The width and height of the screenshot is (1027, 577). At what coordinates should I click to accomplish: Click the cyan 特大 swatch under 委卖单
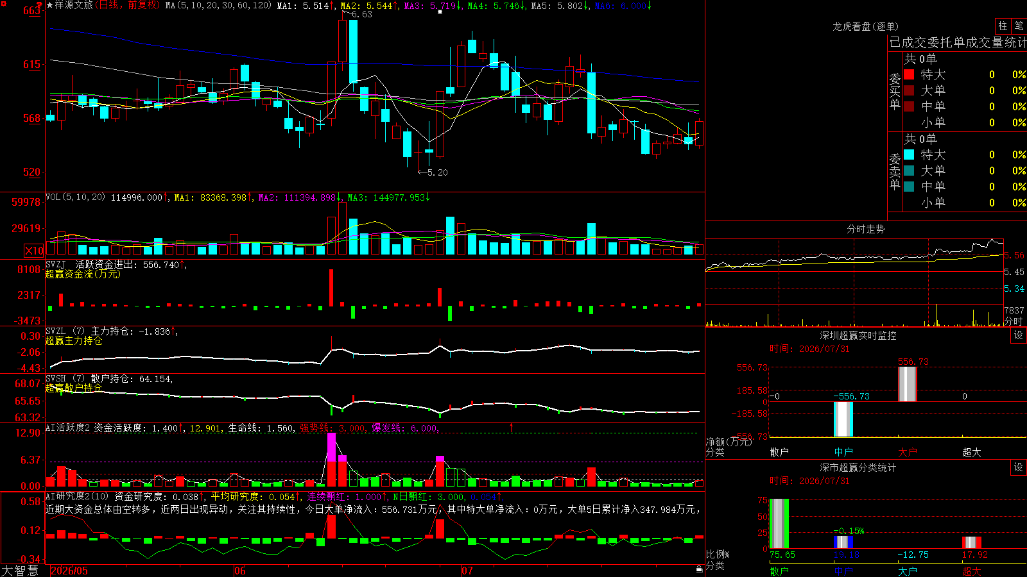pyautogui.click(x=909, y=155)
